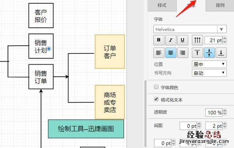Click the 间距 label
Viewport: 234px width, 148px height.
(x=158, y=125)
